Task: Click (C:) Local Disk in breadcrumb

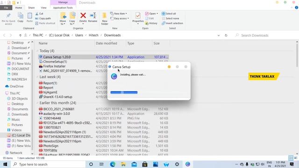Action: coord(59,35)
